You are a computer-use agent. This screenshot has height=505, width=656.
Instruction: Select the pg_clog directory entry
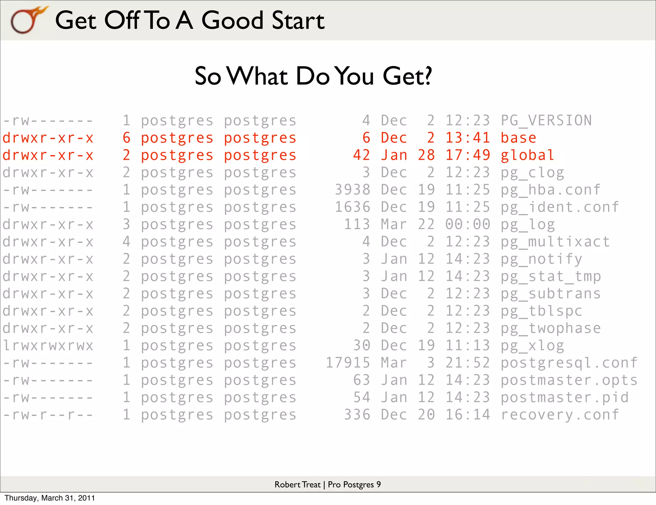532,173
